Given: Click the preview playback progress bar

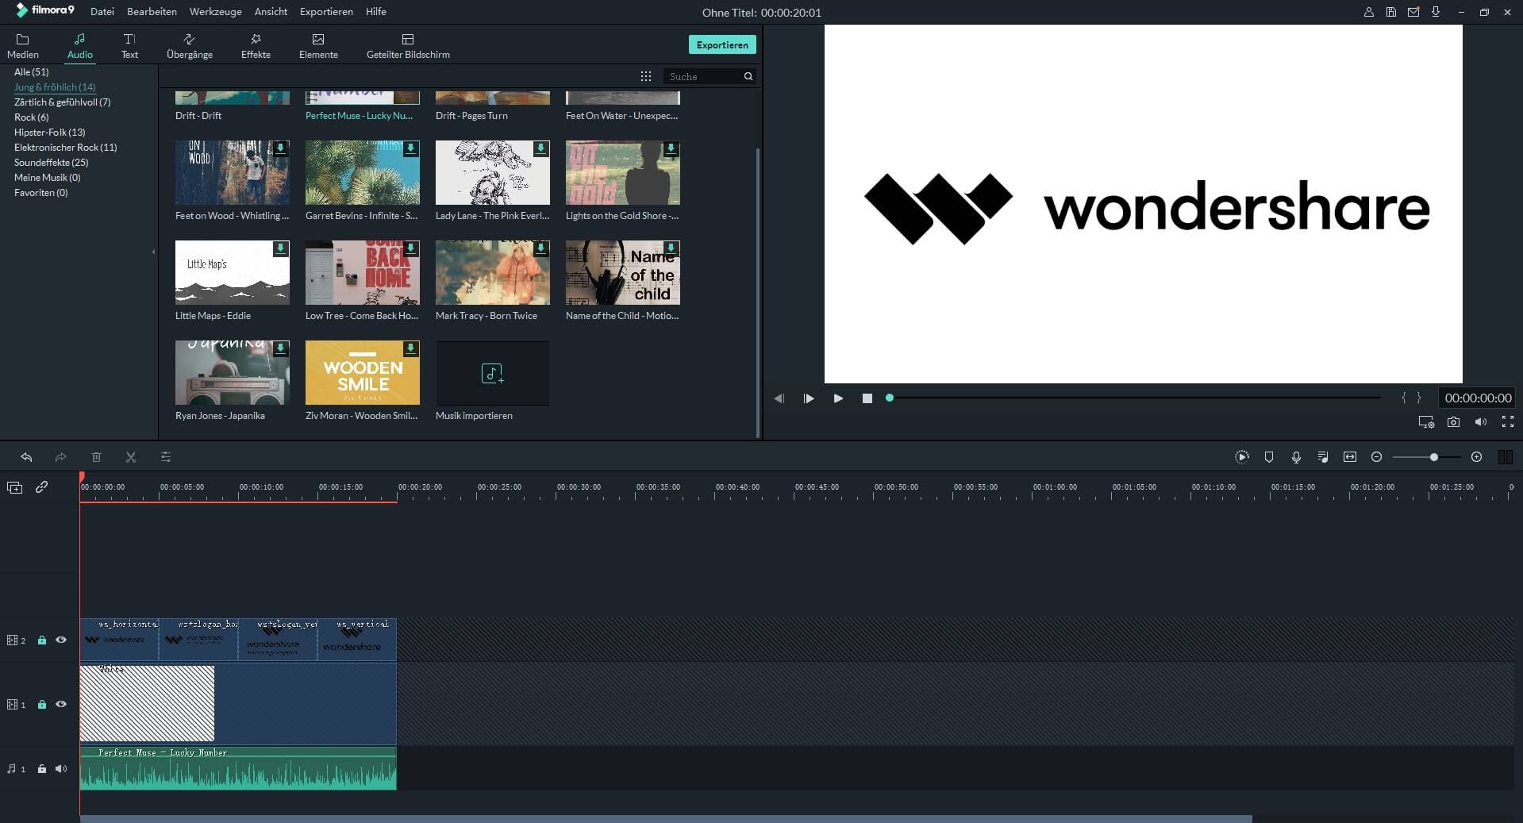Looking at the screenshot, I should (x=1135, y=398).
